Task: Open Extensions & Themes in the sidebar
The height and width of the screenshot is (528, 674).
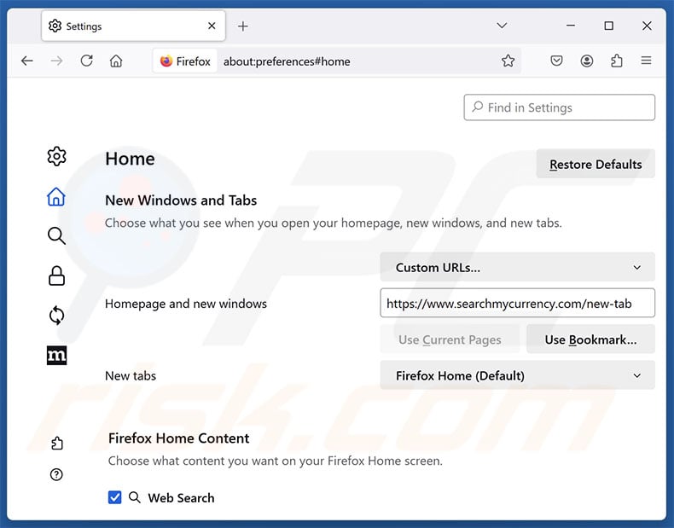Action: click(x=57, y=443)
